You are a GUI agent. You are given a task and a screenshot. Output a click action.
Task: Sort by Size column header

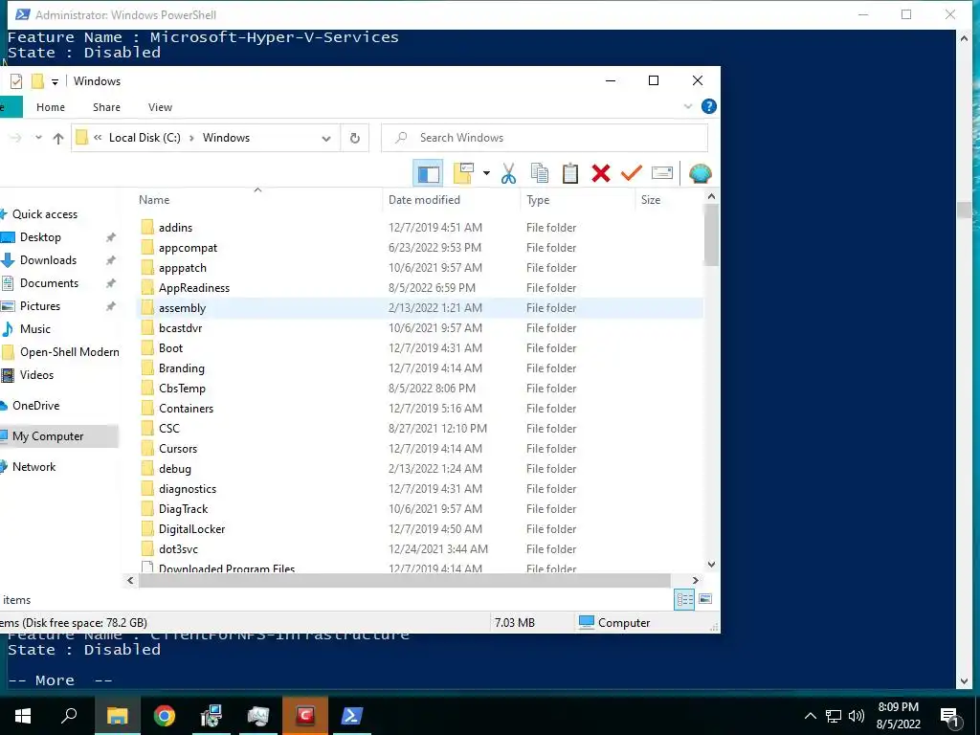(651, 200)
